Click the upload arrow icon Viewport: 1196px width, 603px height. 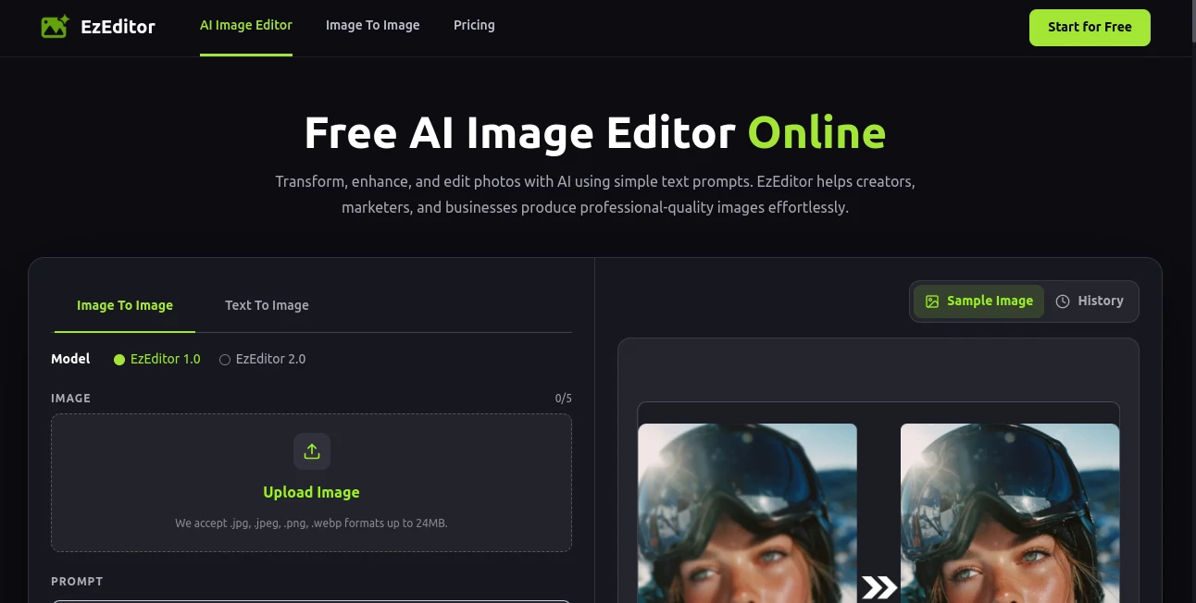312,451
